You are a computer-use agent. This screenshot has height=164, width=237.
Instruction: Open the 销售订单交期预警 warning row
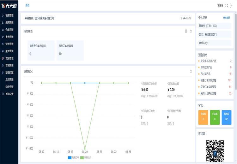pos(215,80)
